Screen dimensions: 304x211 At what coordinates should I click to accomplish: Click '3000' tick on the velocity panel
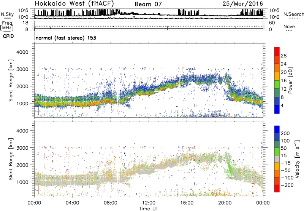[22, 148]
